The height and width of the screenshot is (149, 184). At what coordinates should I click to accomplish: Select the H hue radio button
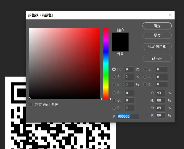114,69
